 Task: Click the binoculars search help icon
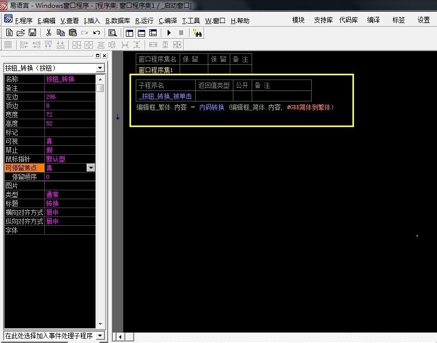[x=197, y=32]
